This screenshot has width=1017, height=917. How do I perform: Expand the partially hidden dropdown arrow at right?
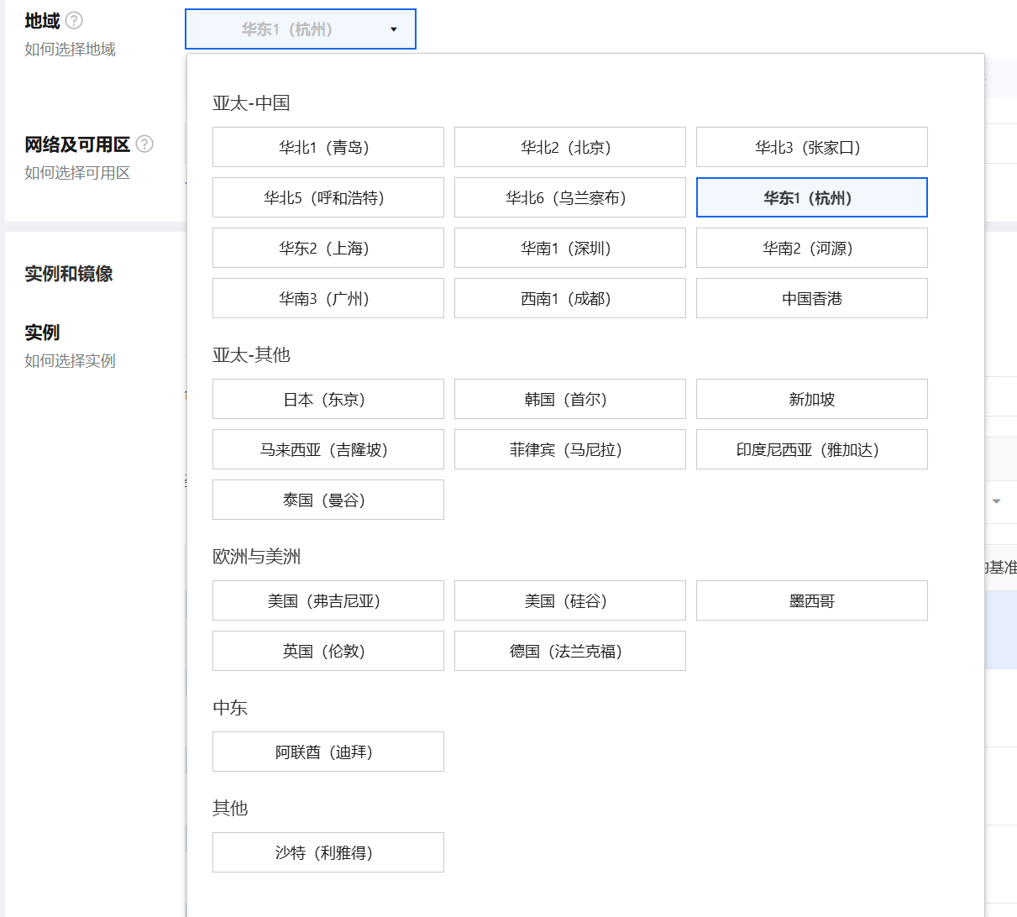coord(996,501)
